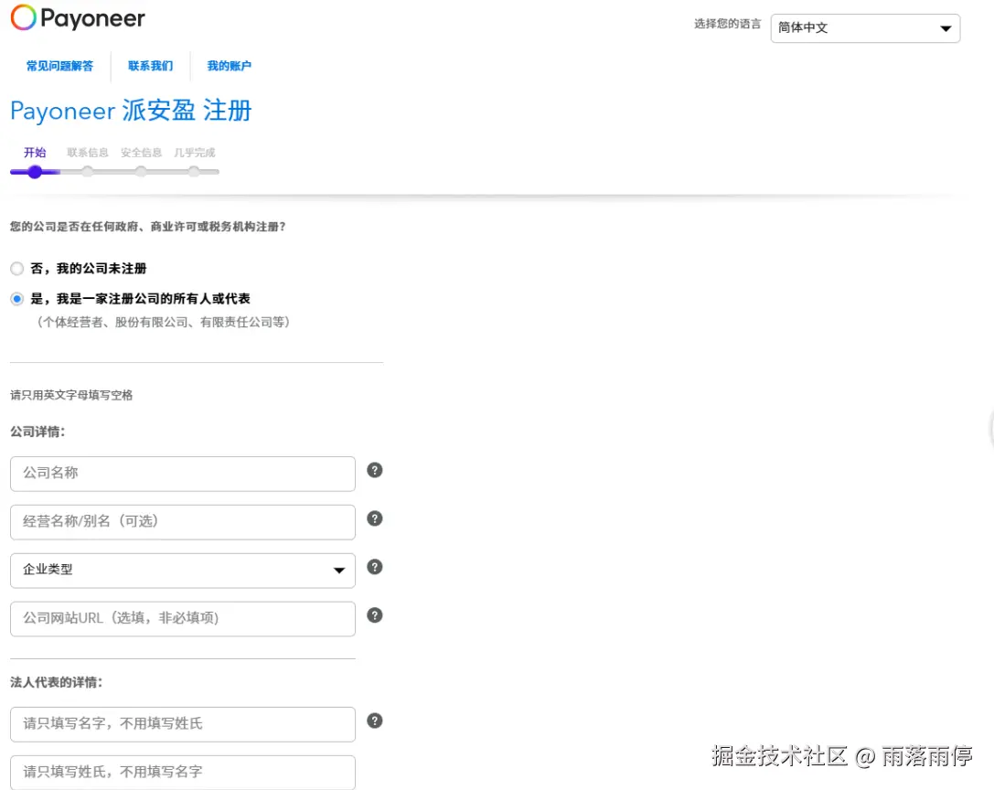Click the active progress dot under 开始

pos(35,172)
